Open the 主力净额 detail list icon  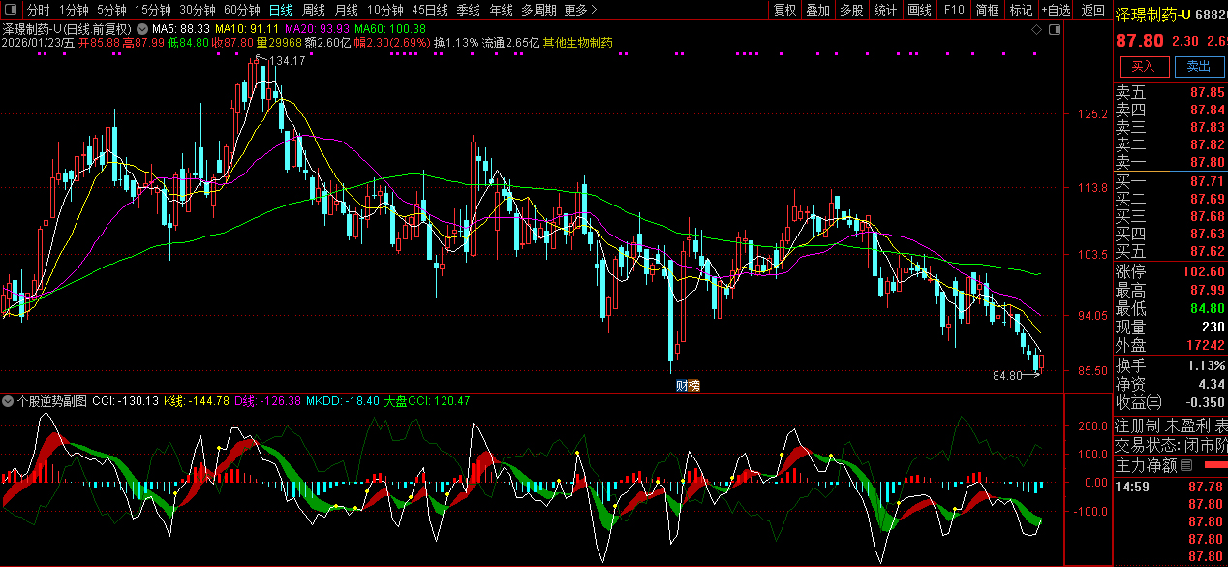[1185, 465]
